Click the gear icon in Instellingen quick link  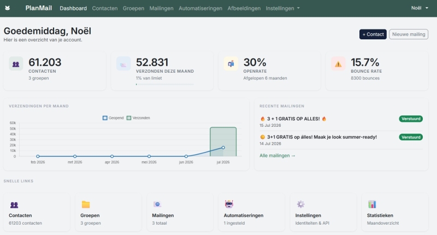[300, 204]
